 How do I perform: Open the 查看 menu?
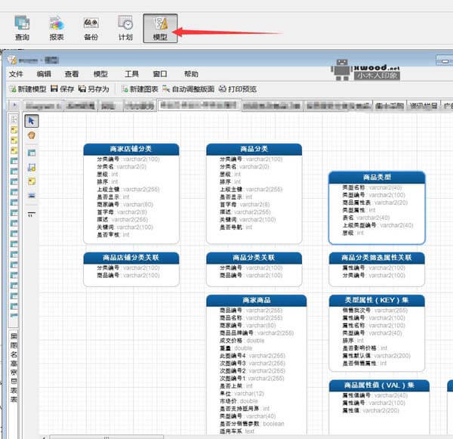(72, 74)
